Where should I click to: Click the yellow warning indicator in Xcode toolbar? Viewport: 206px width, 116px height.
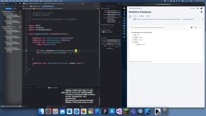(x=83, y=4)
